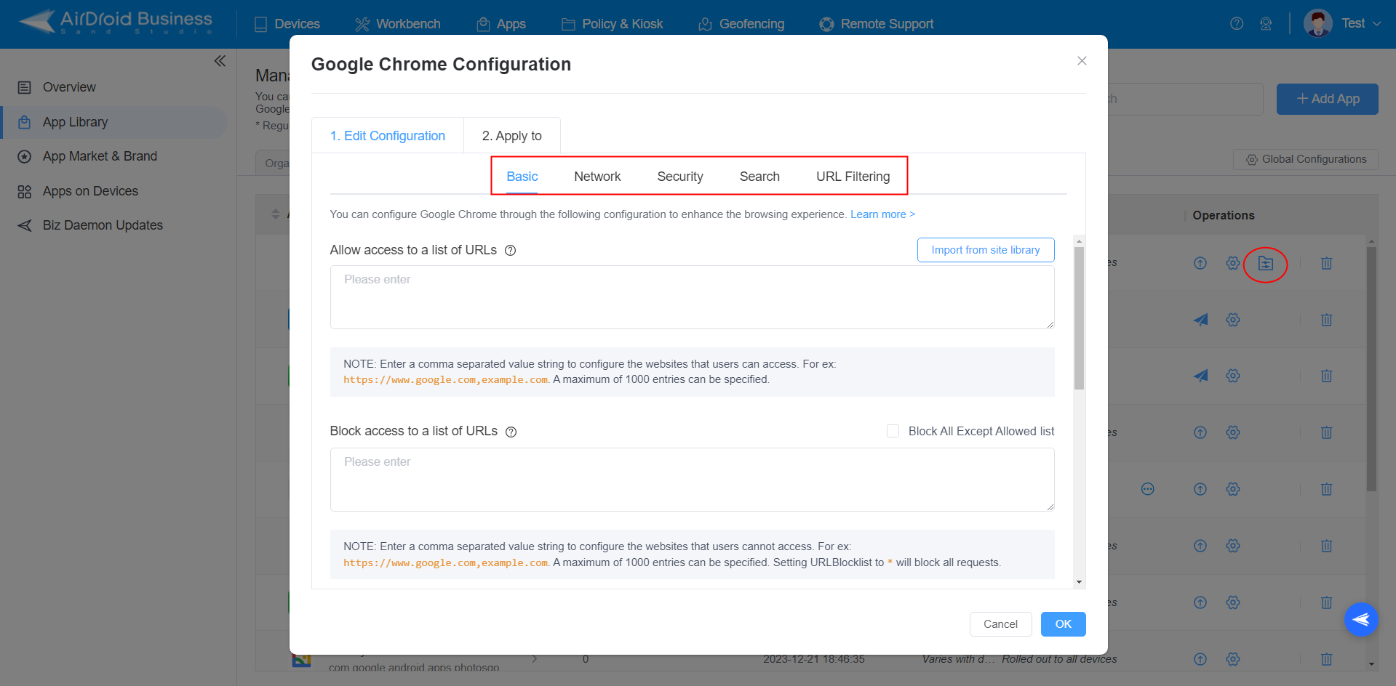Image resolution: width=1396 pixels, height=686 pixels.
Task: Open the circled app configuration folder icon
Action: tap(1265, 264)
